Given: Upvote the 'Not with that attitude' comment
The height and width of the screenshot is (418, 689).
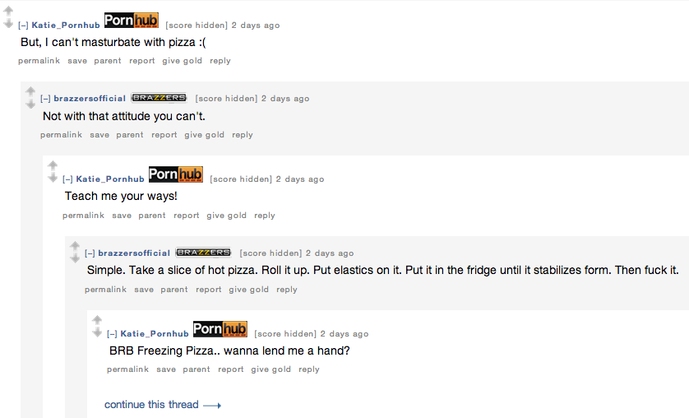Looking at the screenshot, I should 30,91.
